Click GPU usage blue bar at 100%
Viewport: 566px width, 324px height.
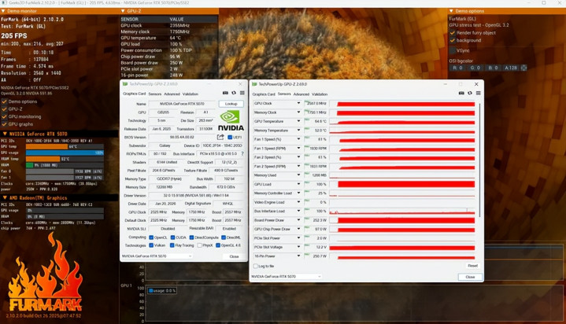[x=65, y=153]
